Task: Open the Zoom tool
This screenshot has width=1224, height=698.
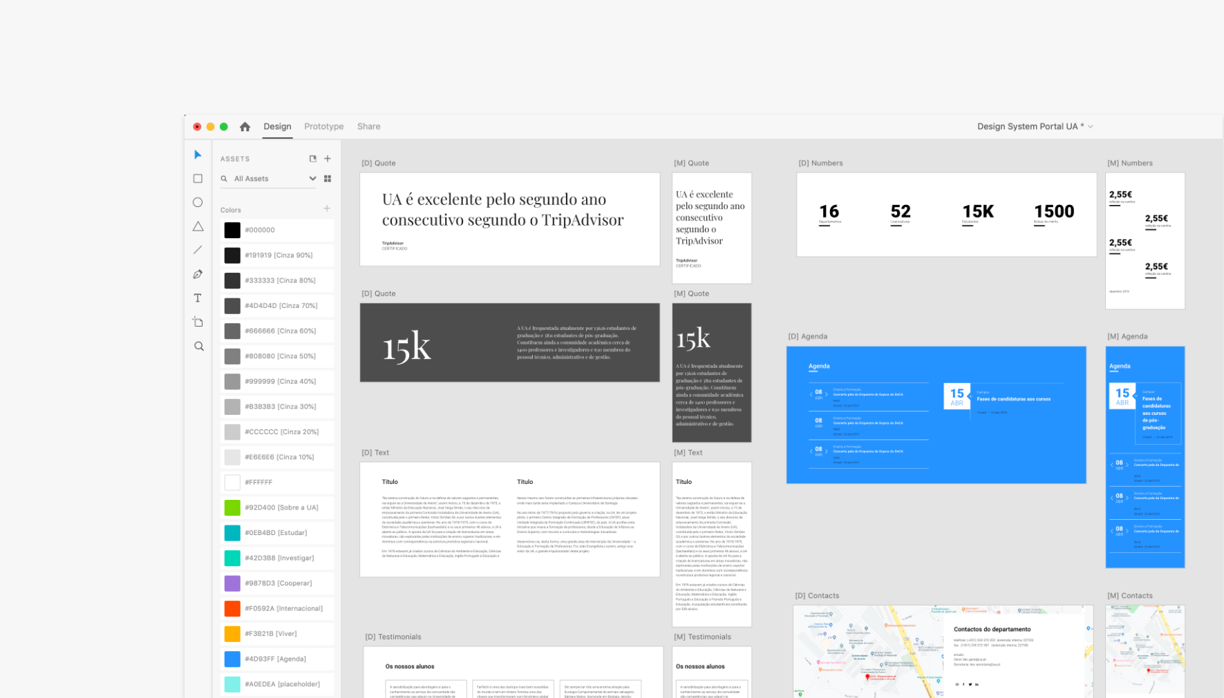Action: (x=198, y=346)
